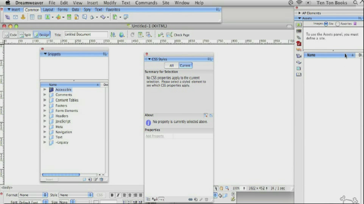
Task: Open the Commands menu
Action: pos(146,3)
